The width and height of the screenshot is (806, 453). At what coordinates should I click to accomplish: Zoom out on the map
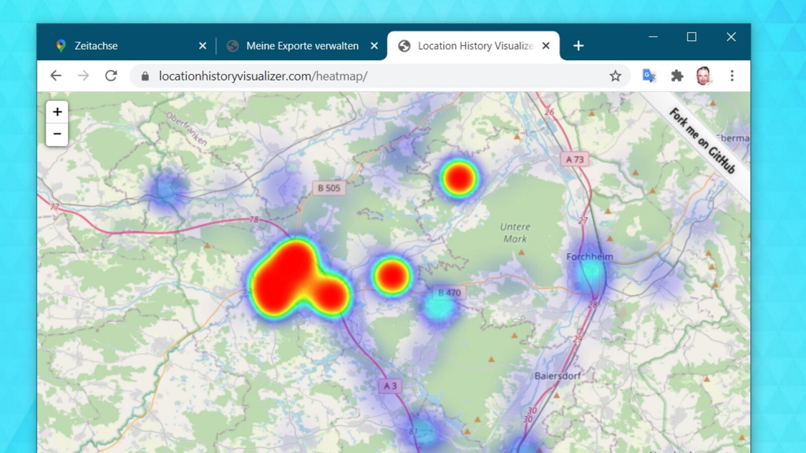point(57,133)
